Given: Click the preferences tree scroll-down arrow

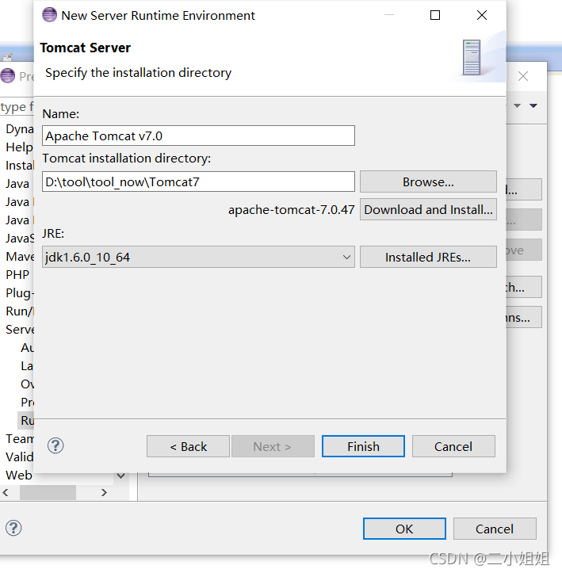Looking at the screenshot, I should coord(120,476).
